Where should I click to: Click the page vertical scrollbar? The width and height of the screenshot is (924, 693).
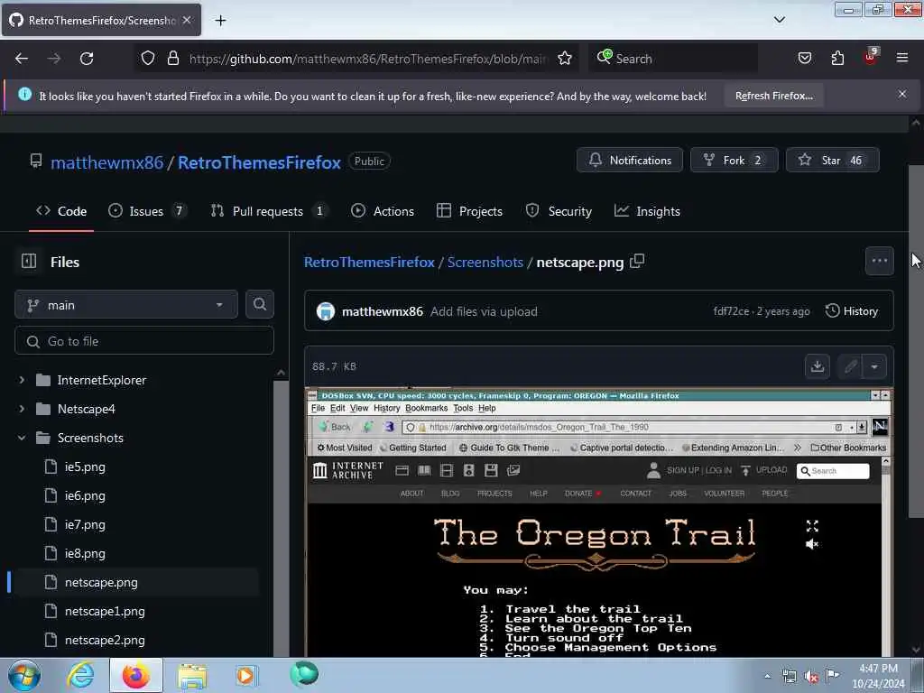click(x=915, y=342)
